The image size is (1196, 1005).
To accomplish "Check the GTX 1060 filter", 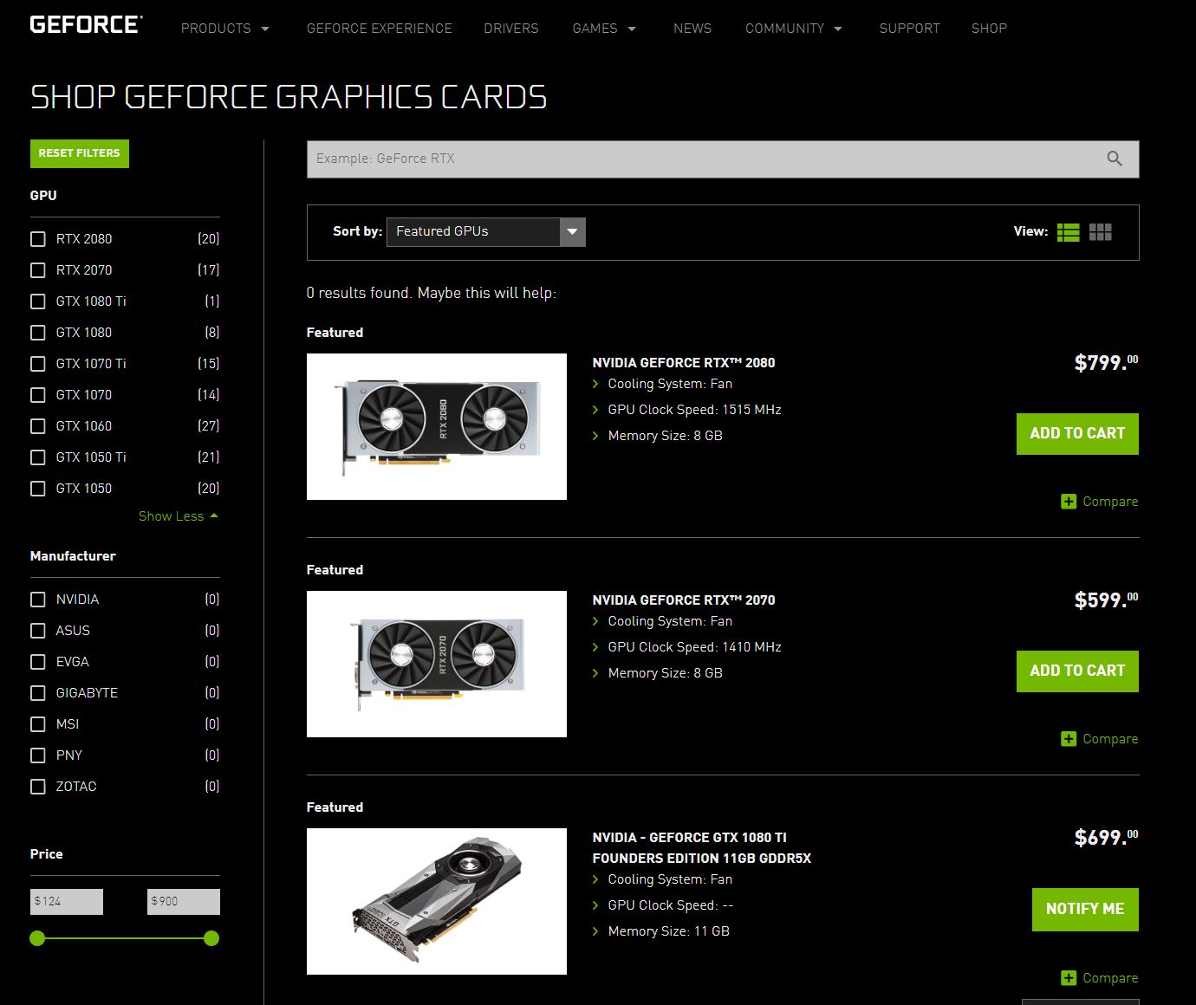I will tap(38, 426).
